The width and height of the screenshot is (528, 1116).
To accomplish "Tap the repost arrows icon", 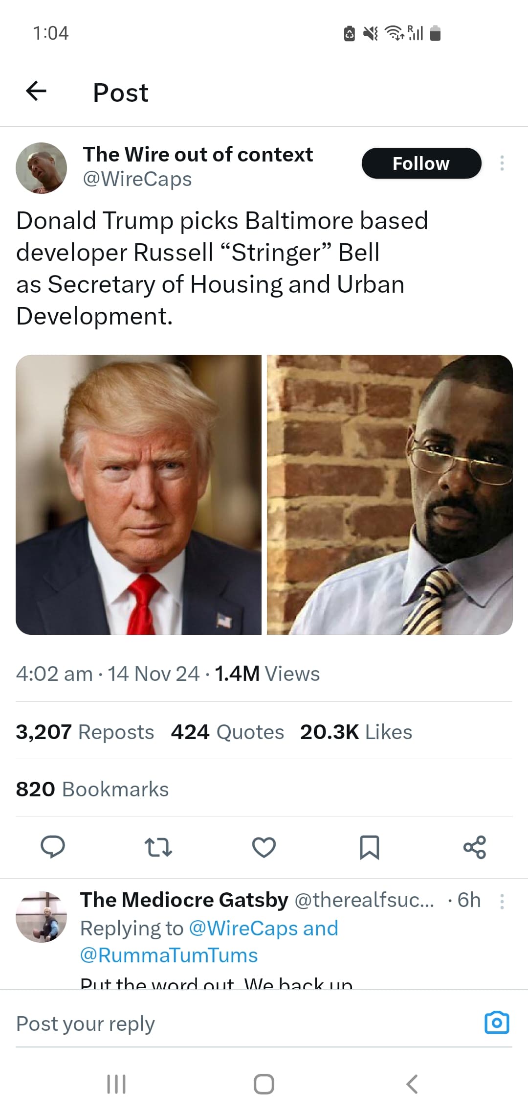I will click(158, 847).
